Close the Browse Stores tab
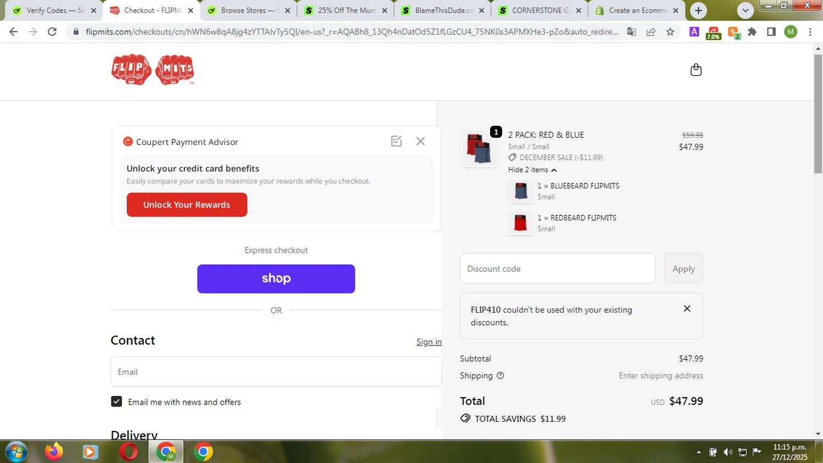Screen dimensions: 823x463 point(288,10)
